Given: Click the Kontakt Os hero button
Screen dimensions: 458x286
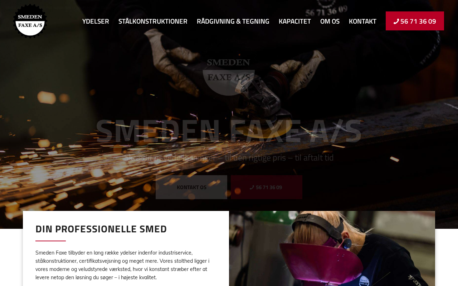Looking at the screenshot, I should pyautogui.click(x=191, y=187).
